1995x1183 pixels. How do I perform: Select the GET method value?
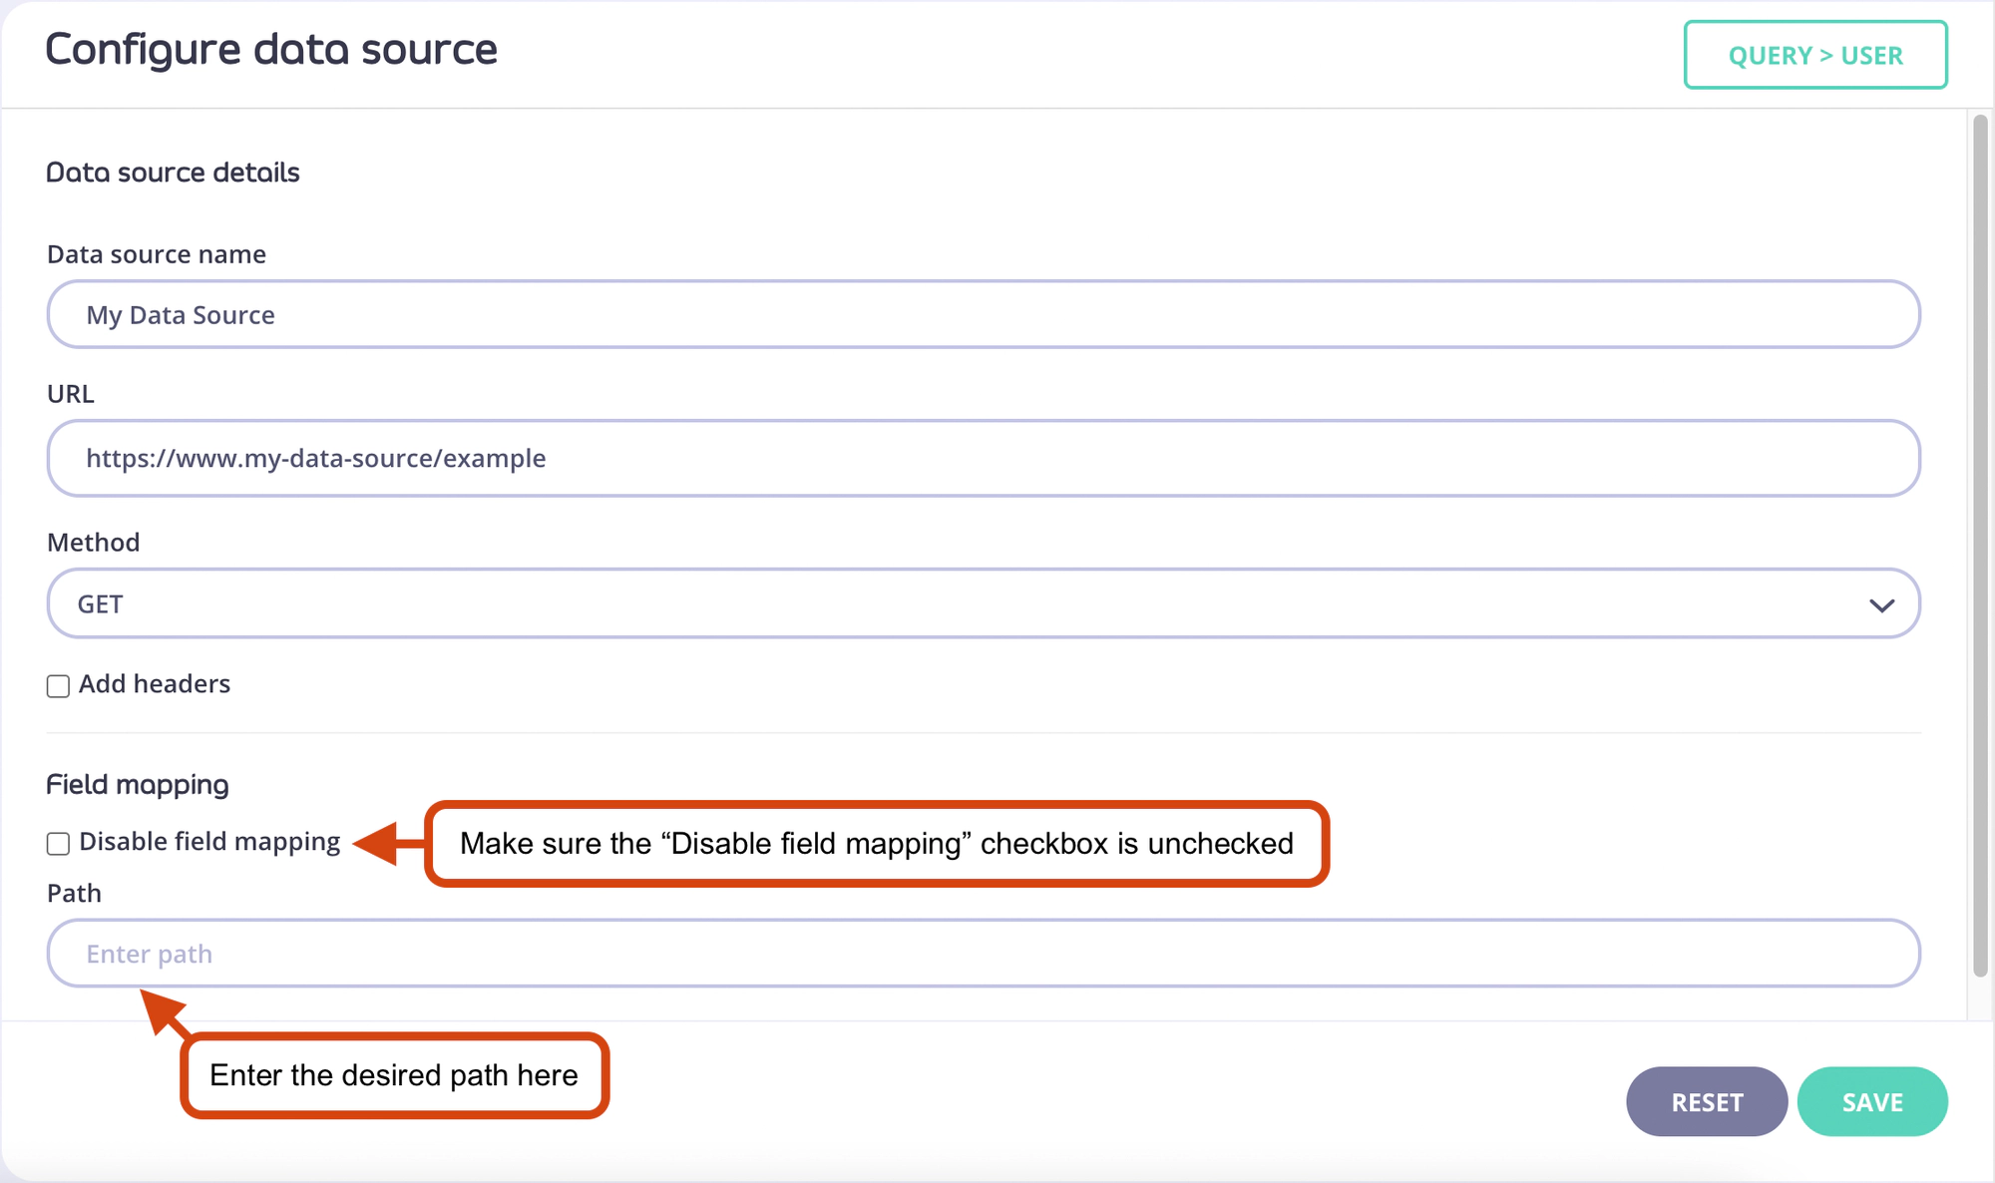pos(101,604)
